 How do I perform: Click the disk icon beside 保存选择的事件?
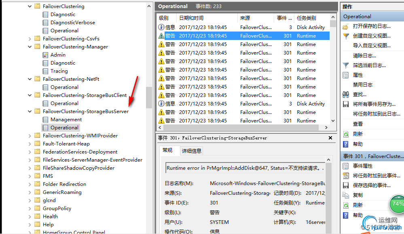tap(346, 186)
